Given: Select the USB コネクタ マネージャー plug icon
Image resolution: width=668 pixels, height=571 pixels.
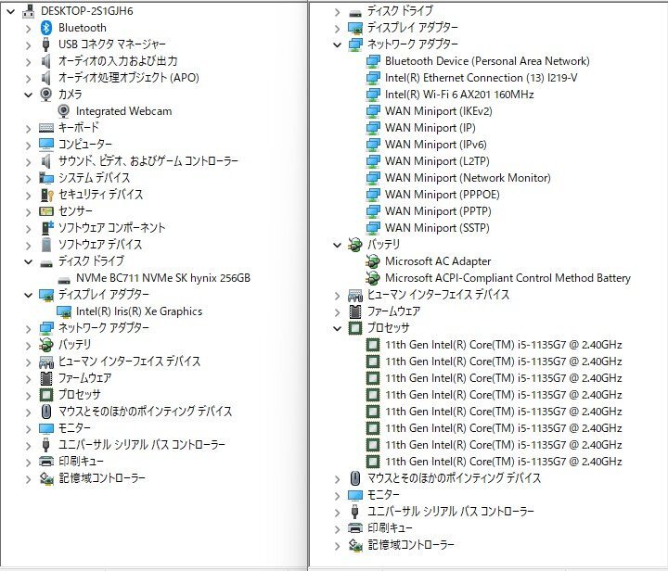Looking at the screenshot, I should click(46, 44).
